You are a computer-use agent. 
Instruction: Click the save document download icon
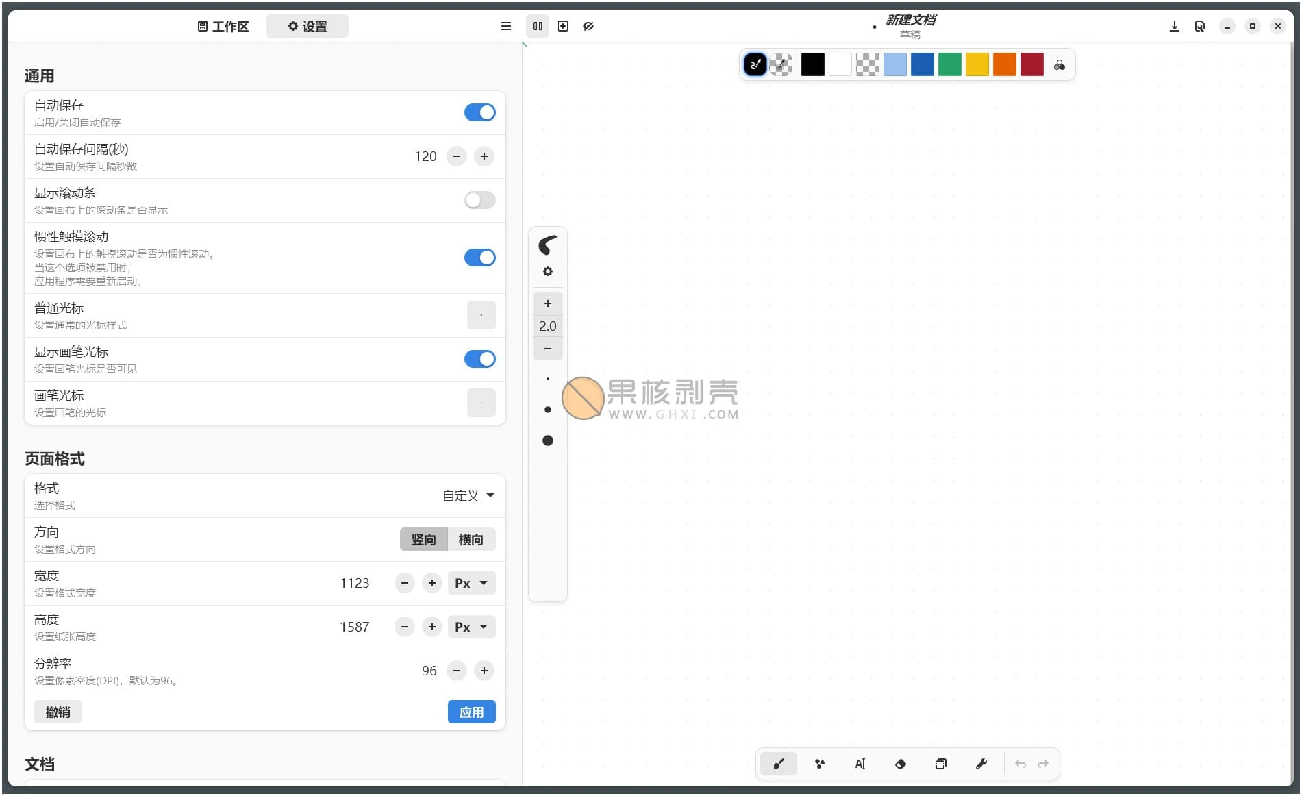(x=1174, y=26)
